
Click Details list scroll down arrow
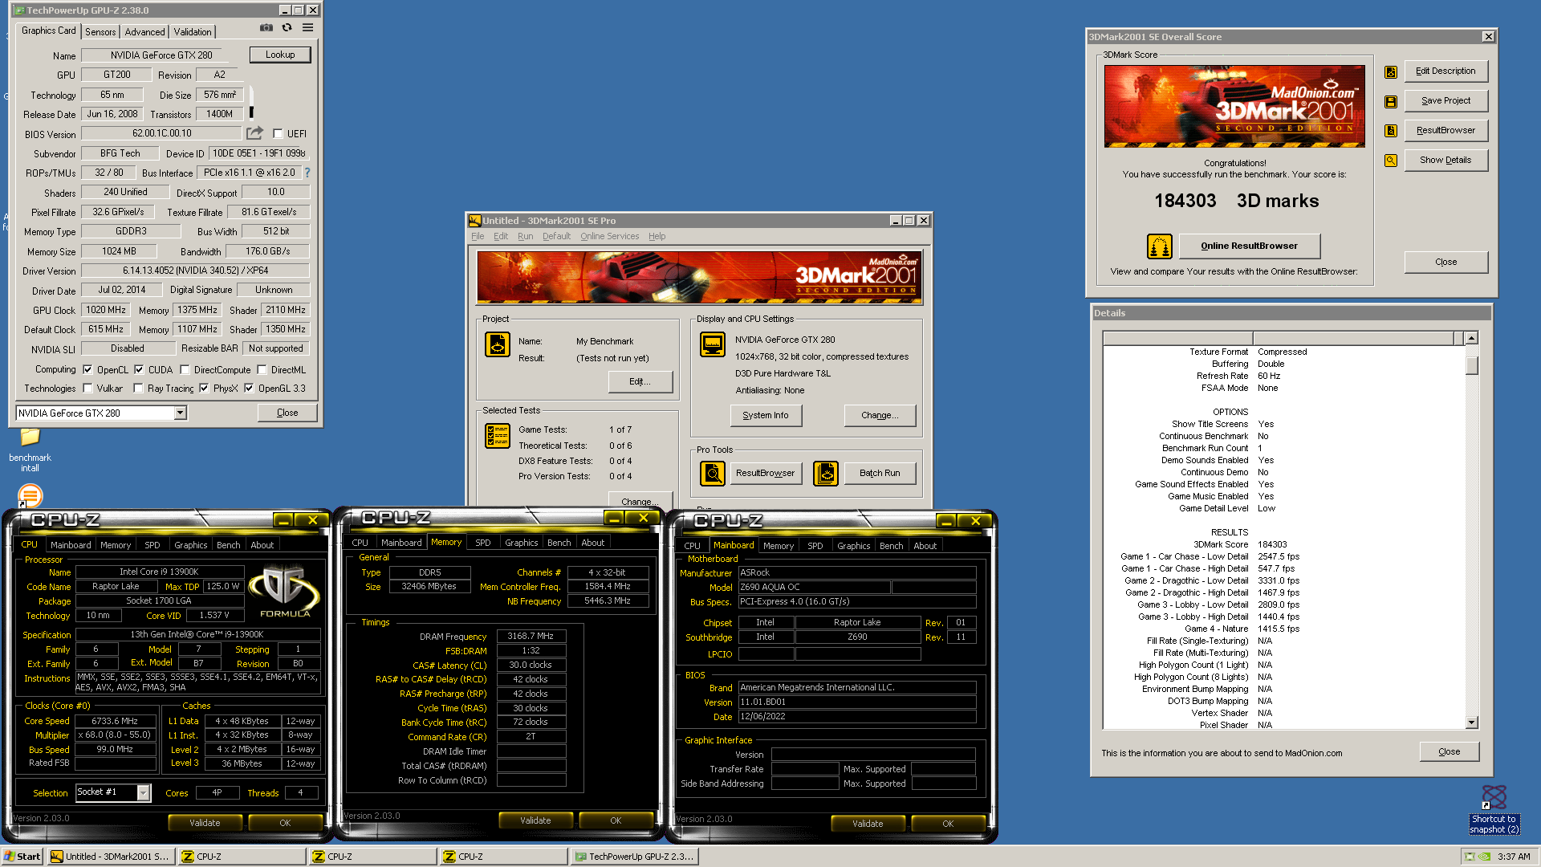point(1471,722)
